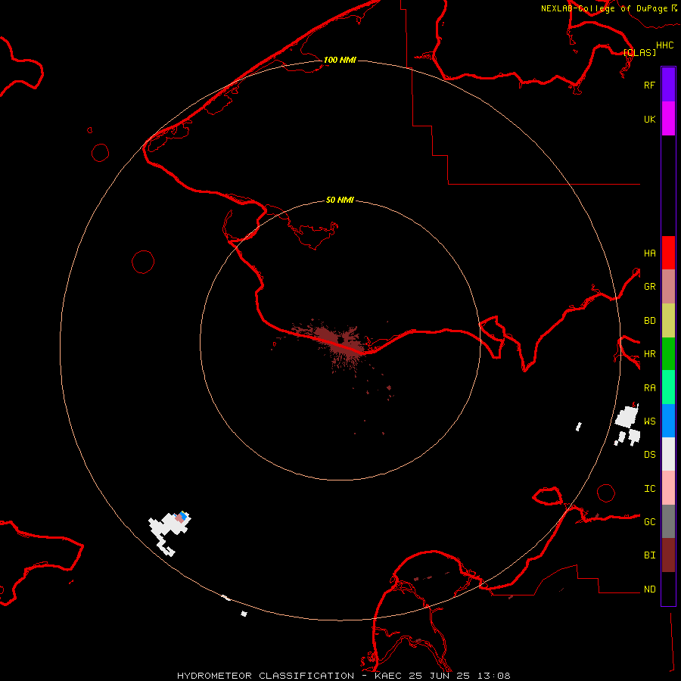Click the IC legend label
Image resolution: width=681 pixels, height=681 pixels.
pos(649,488)
